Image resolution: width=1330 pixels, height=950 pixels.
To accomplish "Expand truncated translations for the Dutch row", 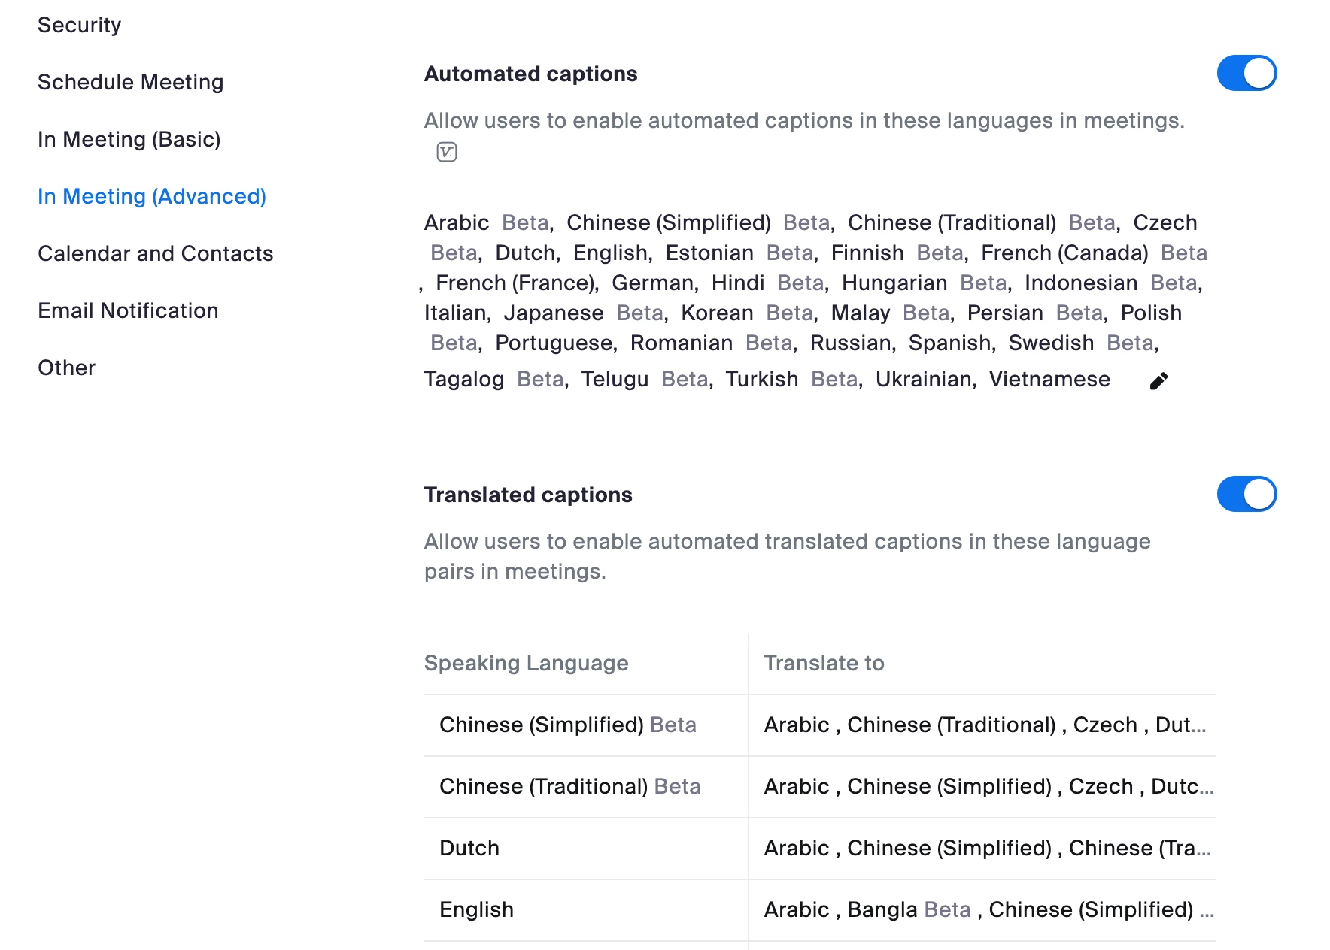I will coord(987,848).
